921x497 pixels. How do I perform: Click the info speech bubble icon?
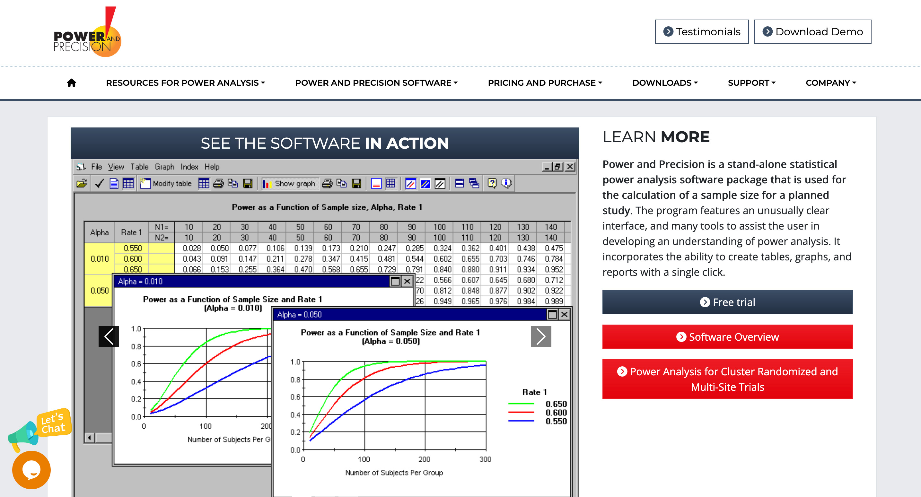tap(506, 183)
